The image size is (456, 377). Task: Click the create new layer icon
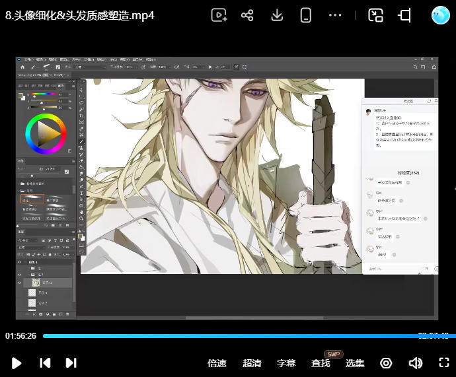[61, 314]
